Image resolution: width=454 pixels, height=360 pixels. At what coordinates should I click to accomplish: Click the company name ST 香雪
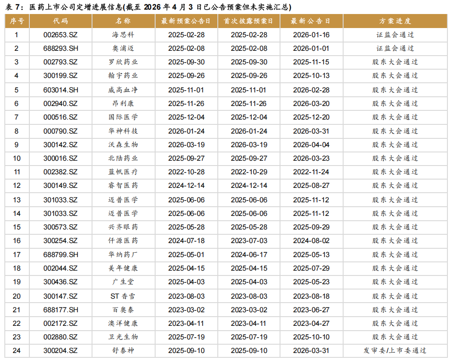[123, 296]
